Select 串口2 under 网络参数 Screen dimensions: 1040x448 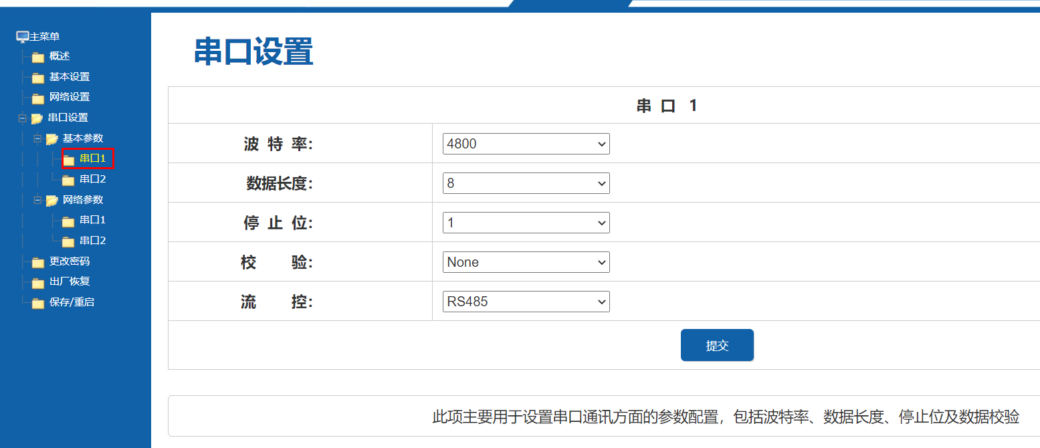(92, 240)
